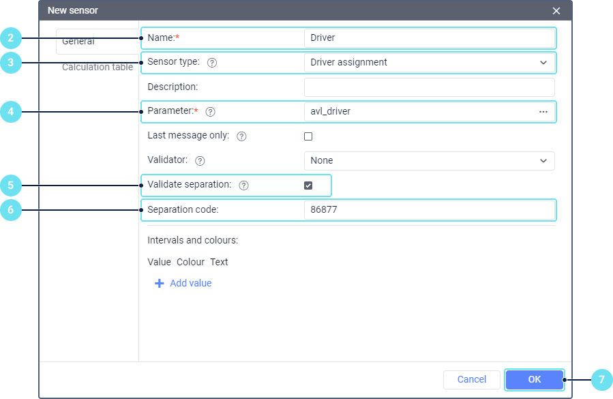613x399 pixels.
Task: Expand the Validator dropdown
Action: pos(429,160)
